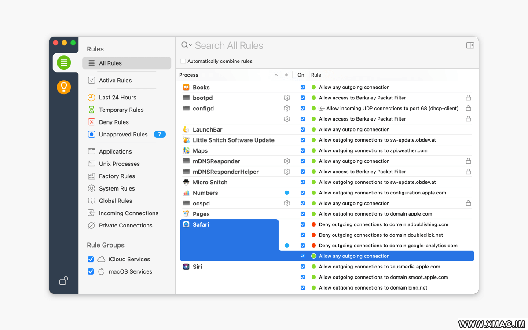Viewport: 528px width, 330px height.
Task: Click the gear icon in the ocspd row
Action: 287,203
